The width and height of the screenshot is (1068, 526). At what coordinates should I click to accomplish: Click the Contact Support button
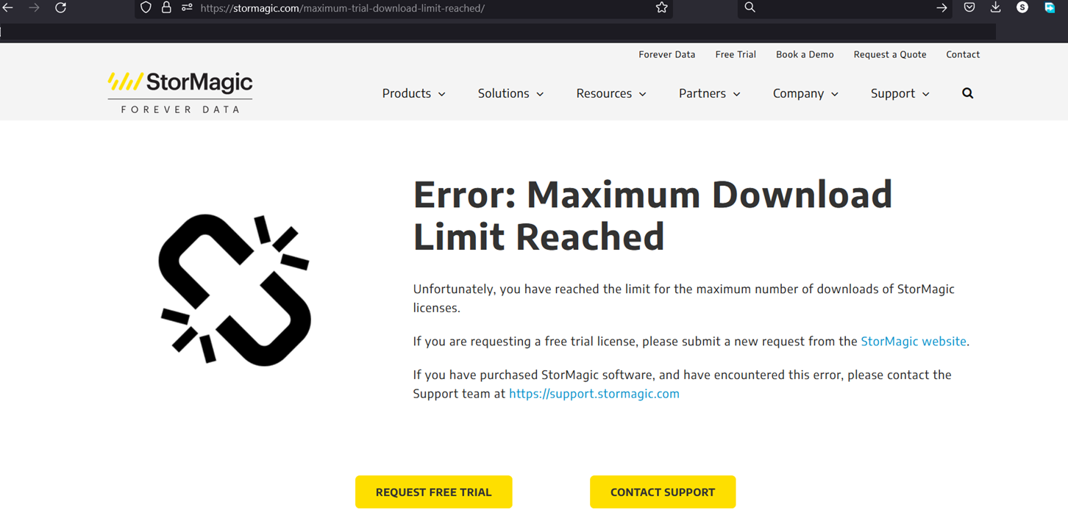tap(663, 492)
